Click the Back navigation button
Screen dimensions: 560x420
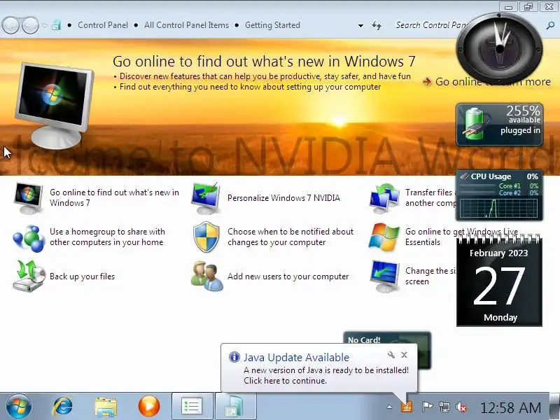click(10, 25)
